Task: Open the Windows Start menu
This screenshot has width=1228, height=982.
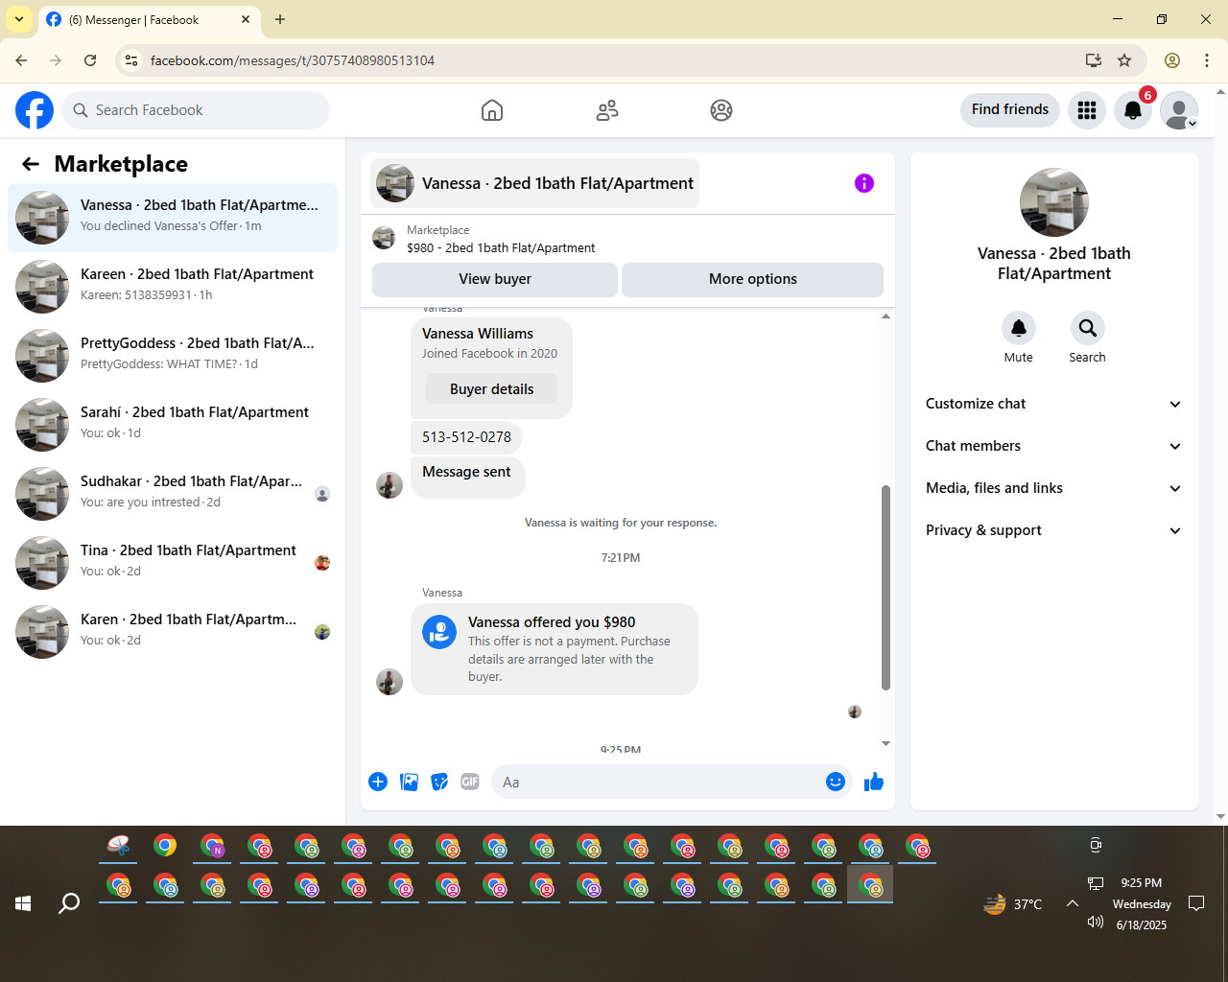Action: click(23, 903)
